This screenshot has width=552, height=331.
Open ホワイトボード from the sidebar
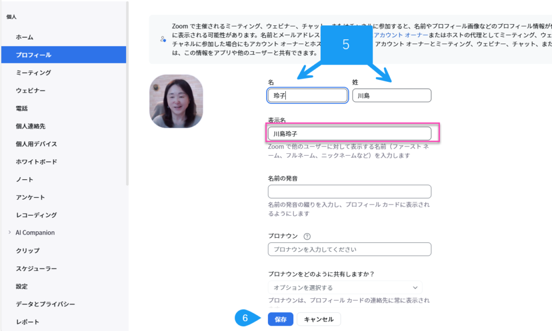[x=37, y=161]
